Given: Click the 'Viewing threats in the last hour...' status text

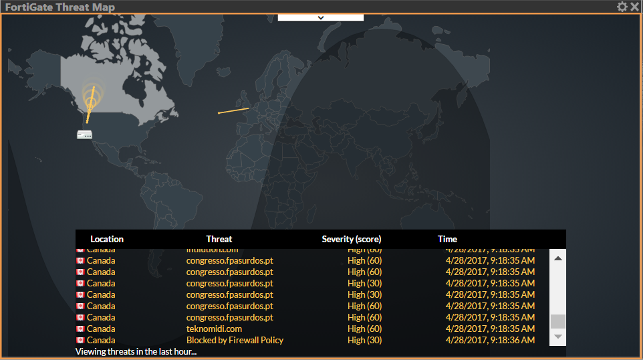Looking at the screenshot, I should click(x=136, y=352).
